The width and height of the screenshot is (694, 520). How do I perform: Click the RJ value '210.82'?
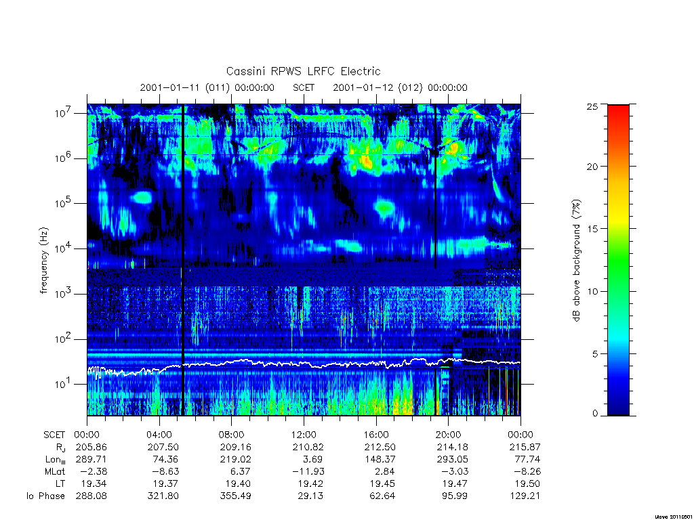point(308,447)
